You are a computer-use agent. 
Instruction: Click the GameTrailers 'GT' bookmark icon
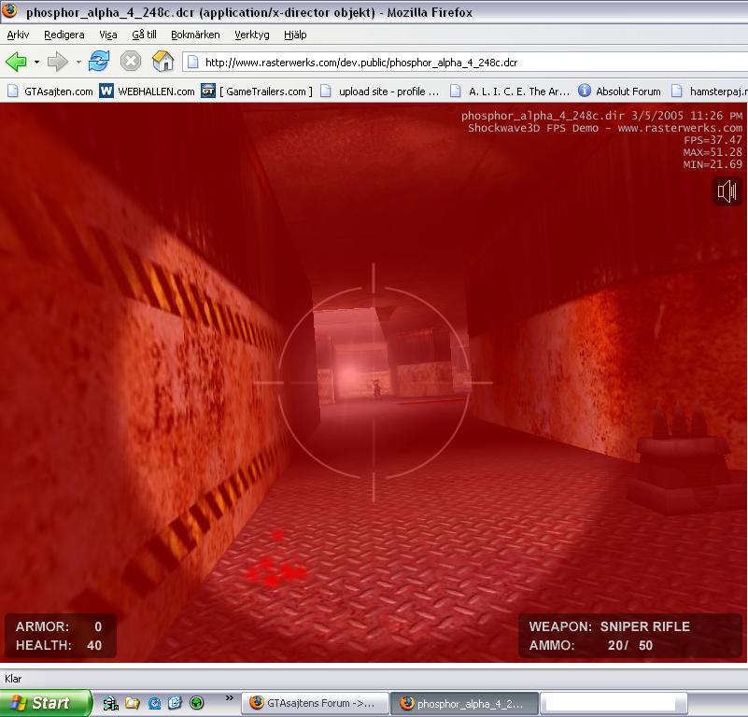tap(208, 91)
